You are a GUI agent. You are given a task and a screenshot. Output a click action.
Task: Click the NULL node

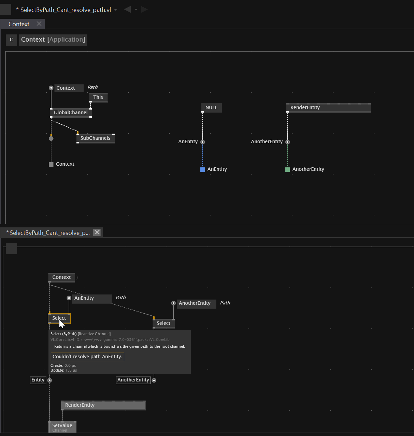point(211,108)
